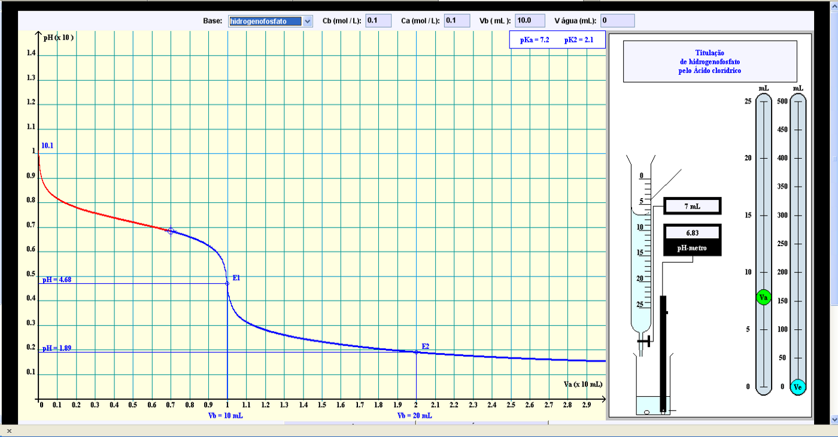Select the E1 equivalence point marker

point(227,283)
